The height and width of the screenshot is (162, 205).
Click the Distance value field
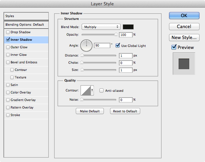pyautogui.click(x=126, y=55)
